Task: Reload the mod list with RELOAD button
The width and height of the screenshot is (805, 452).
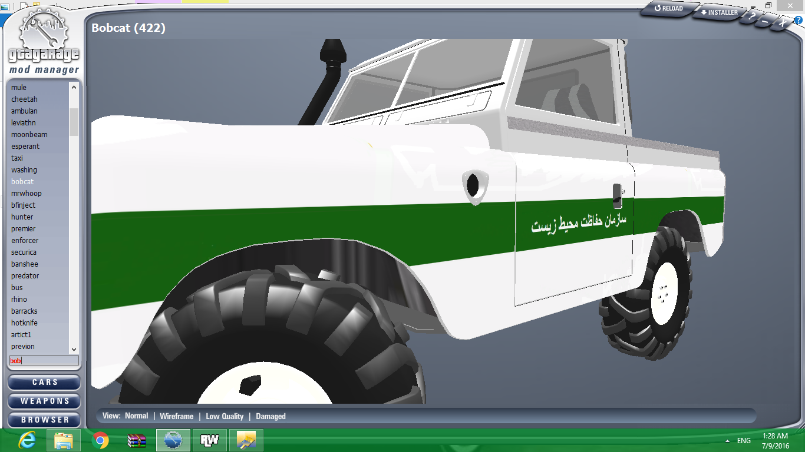Action: point(668,9)
